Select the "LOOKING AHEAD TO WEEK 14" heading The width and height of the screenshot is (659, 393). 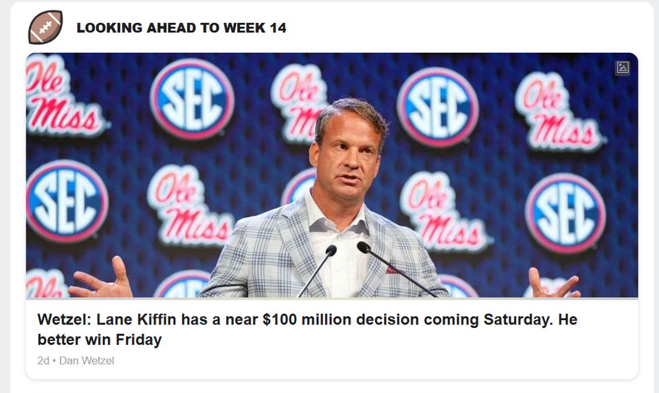click(181, 28)
